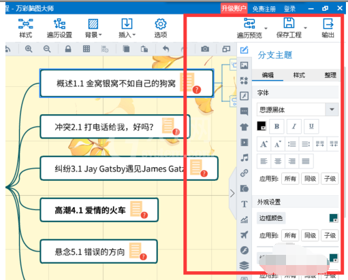Click the 输出 export icon
Image resolution: width=348 pixels, height=280 pixels.
click(328, 23)
